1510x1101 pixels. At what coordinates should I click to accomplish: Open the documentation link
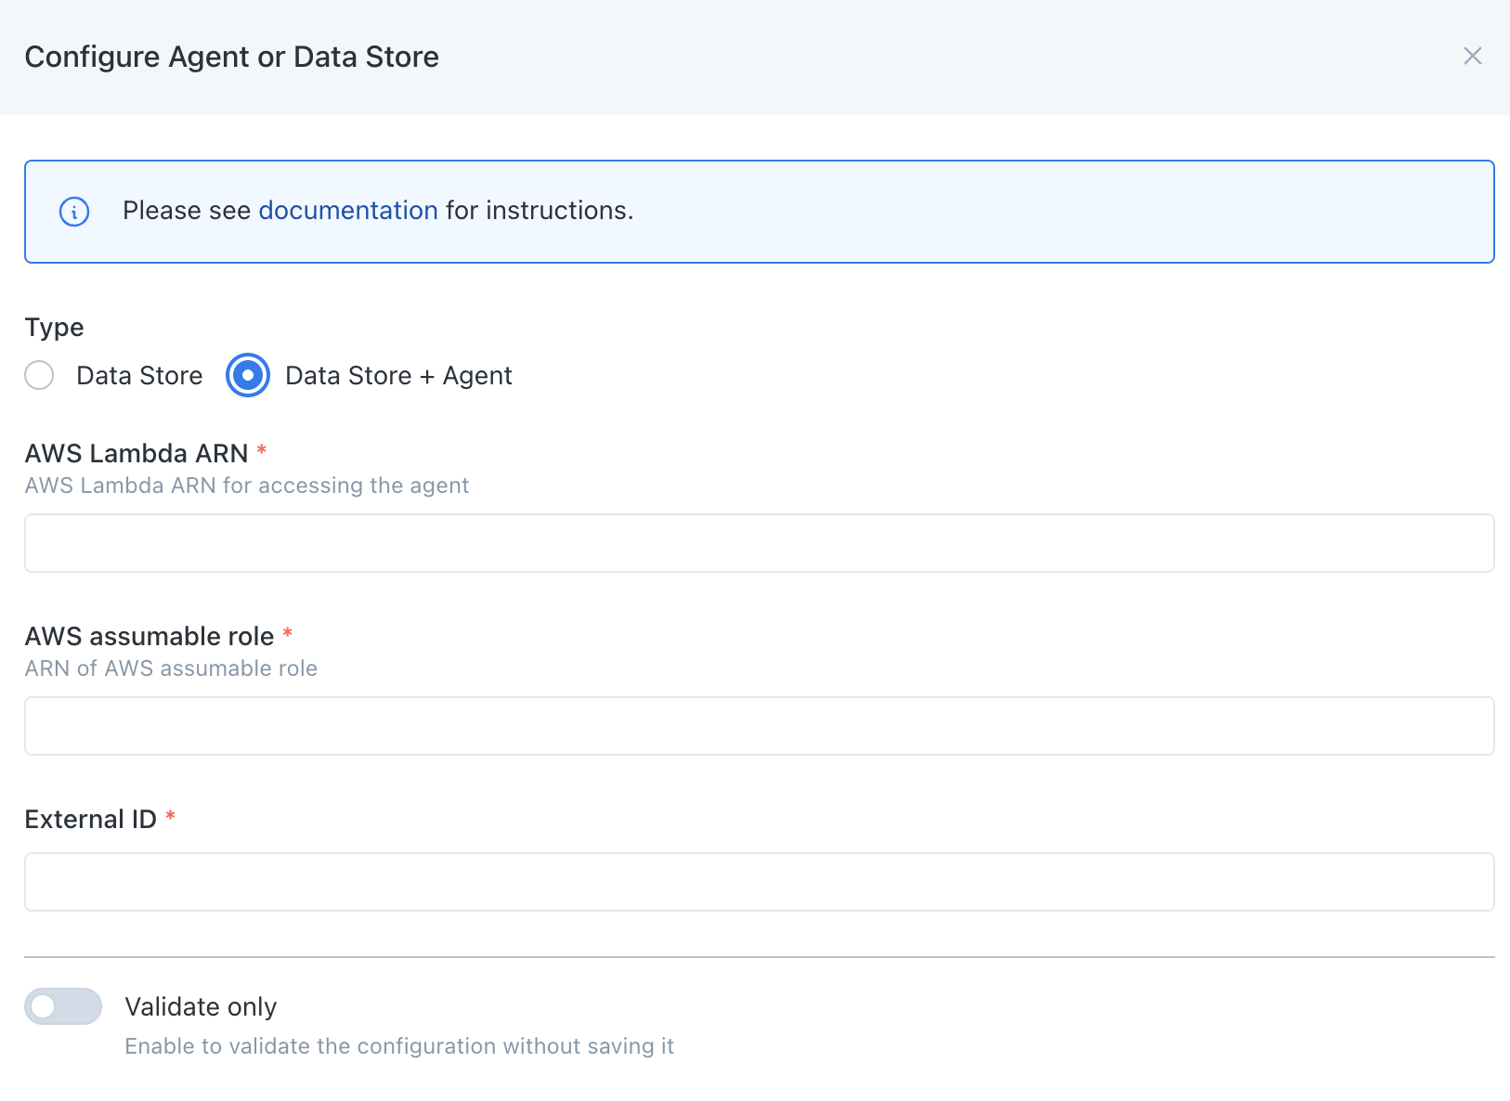[348, 211]
